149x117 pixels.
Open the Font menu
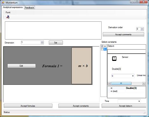(8, 12)
